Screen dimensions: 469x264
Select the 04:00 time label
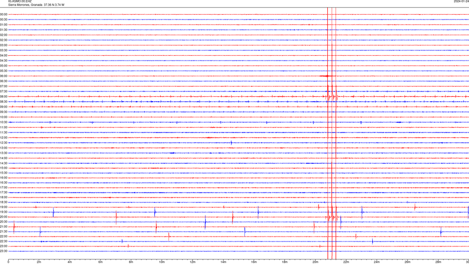pyautogui.click(x=3, y=55)
